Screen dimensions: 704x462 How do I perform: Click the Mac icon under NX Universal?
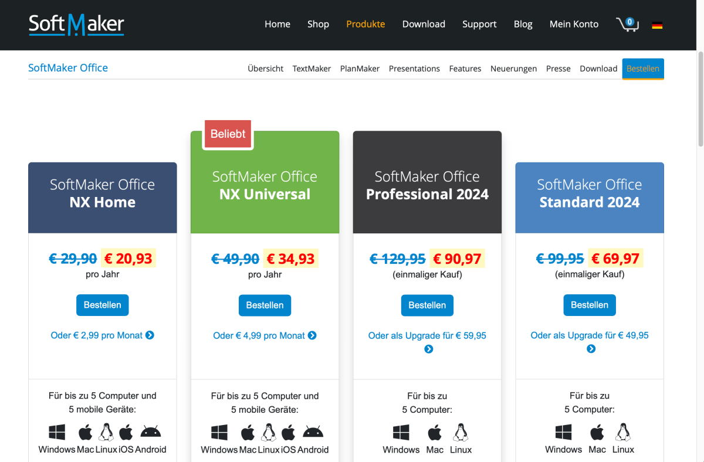[x=248, y=433]
